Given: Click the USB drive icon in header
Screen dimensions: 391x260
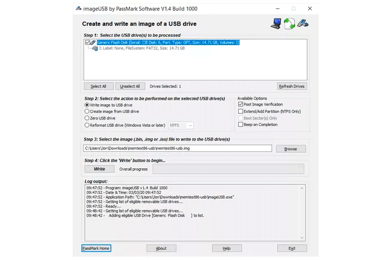Looking at the screenshot, I should point(303,23).
